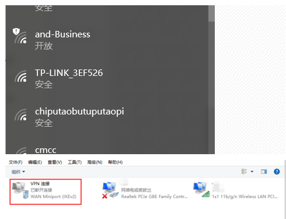Click the Realtek Ethernet adapter icon with red X
Screen dimensions: 286x219
pyautogui.click(x=110, y=190)
